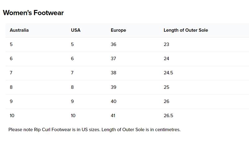Image resolution: width=249 pixels, height=148 pixels.
Task: Click outer sole length 26.5 cell
Action: 168,115
